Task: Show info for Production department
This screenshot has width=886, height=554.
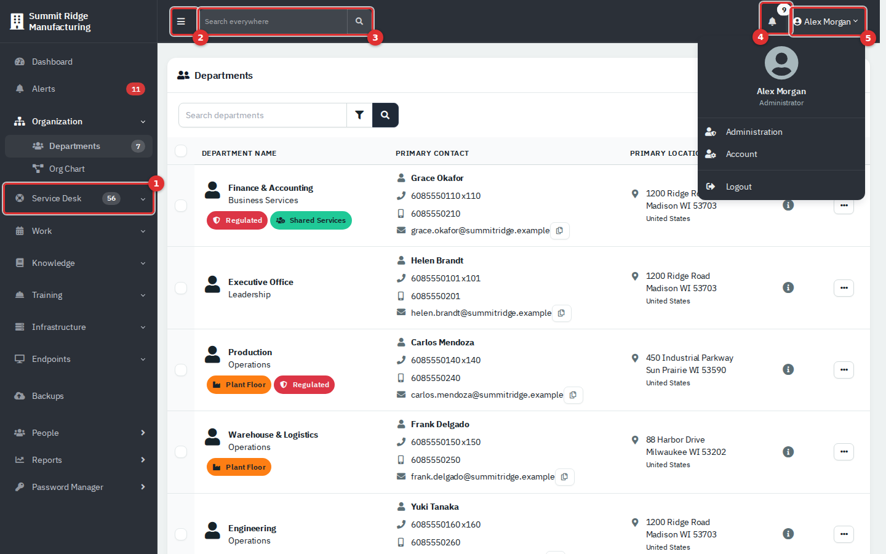Action: tap(788, 369)
